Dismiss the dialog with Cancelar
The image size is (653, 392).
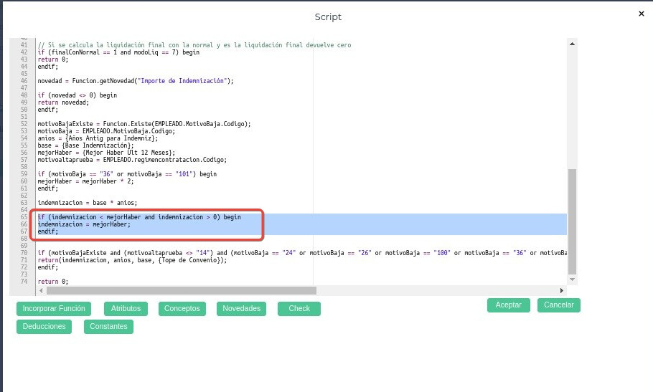[558, 305]
